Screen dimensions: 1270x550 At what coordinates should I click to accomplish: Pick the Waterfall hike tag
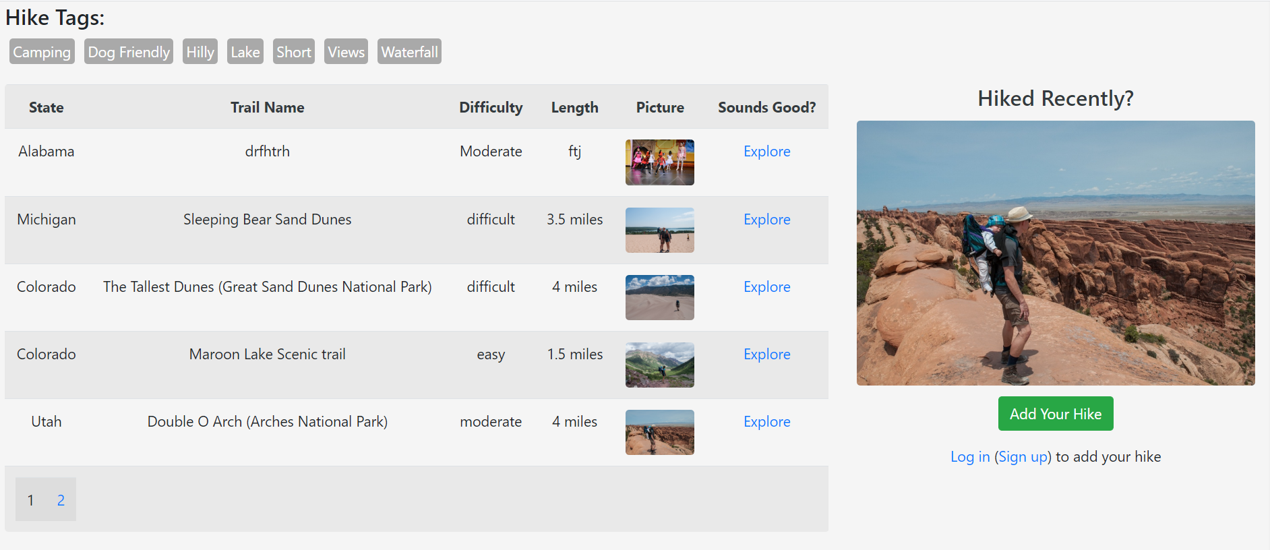point(409,52)
